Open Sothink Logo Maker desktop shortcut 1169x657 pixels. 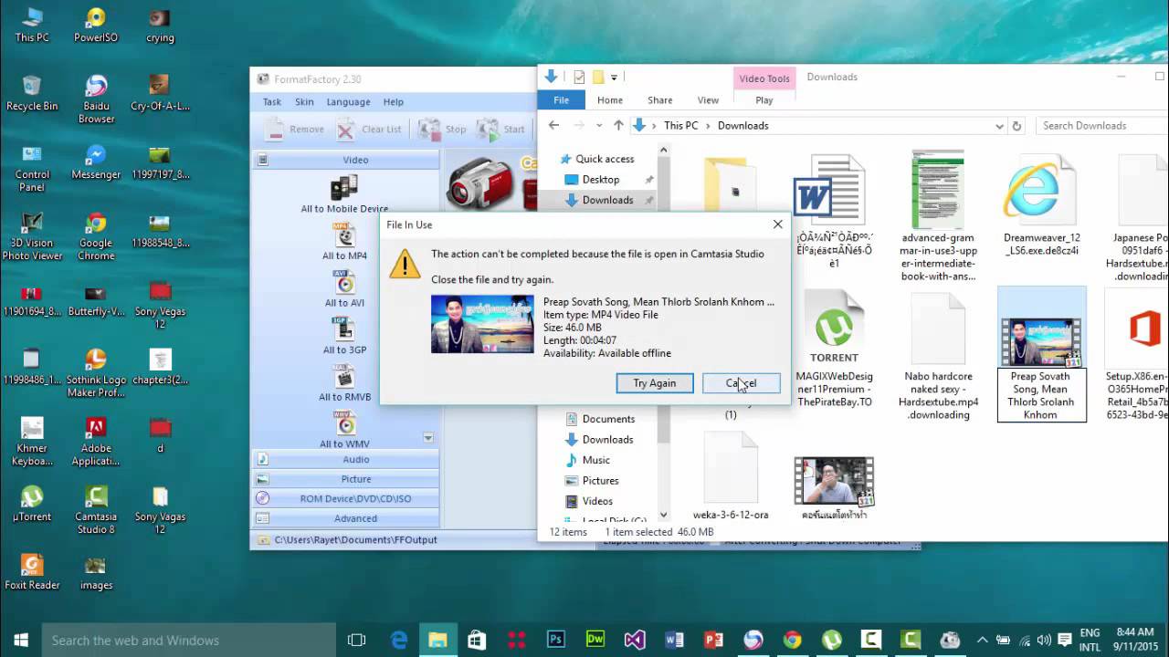click(x=96, y=373)
